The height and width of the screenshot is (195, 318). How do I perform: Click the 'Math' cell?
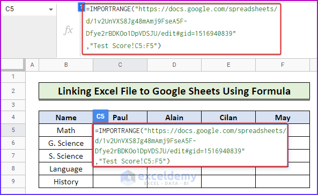pyautogui.click(x=66, y=130)
